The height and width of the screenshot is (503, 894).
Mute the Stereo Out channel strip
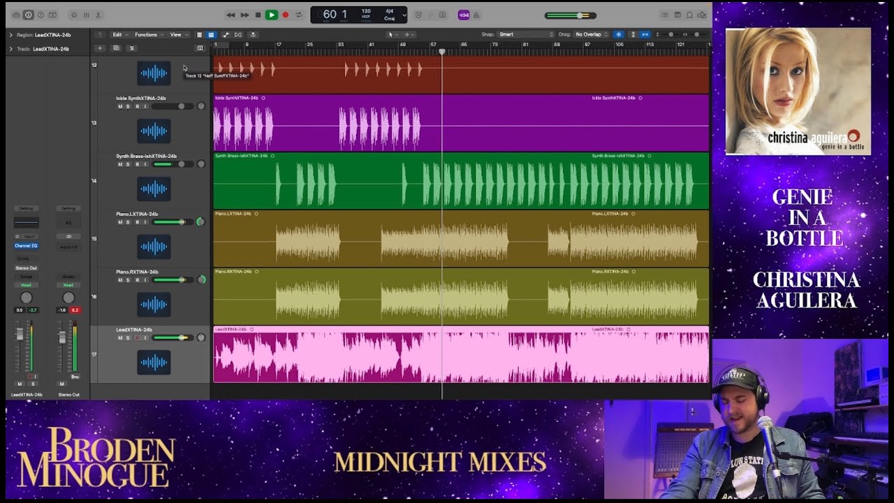click(61, 384)
